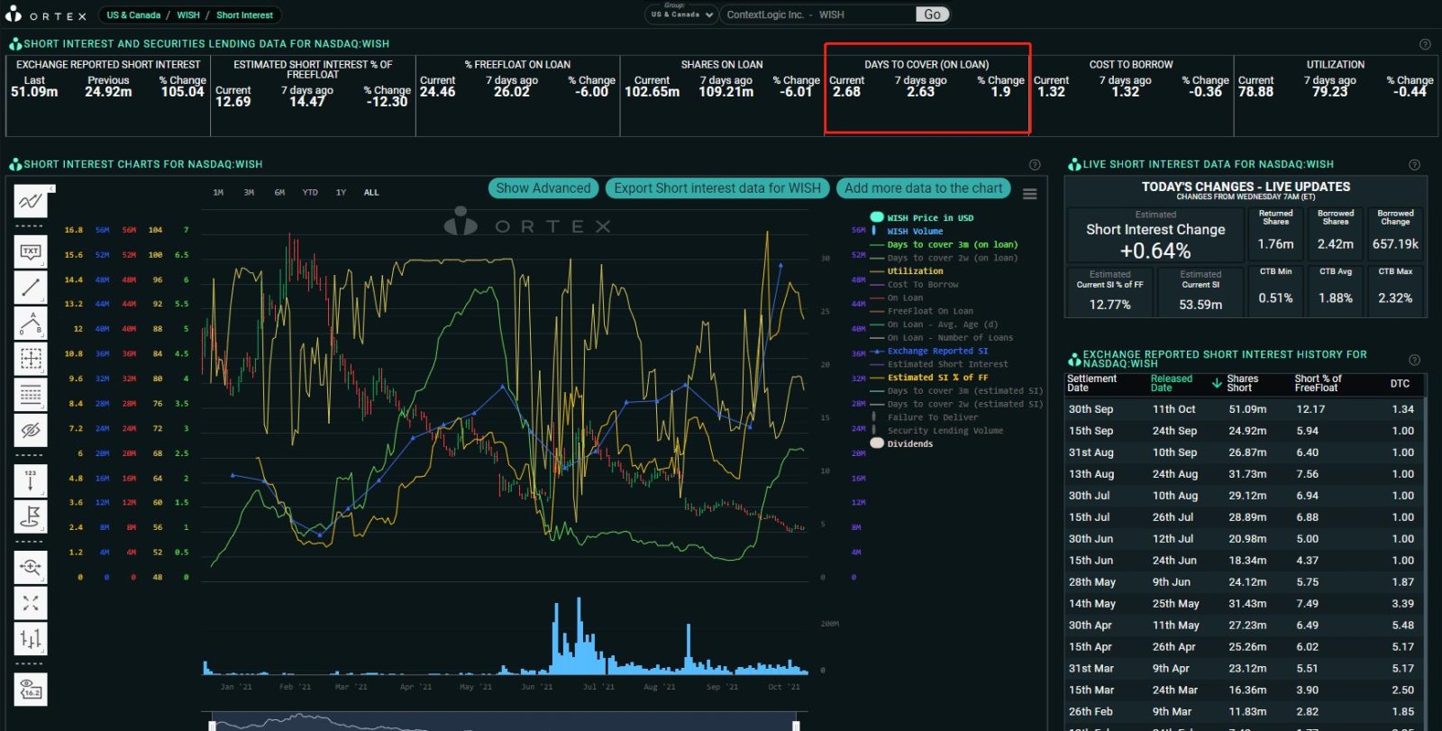
Task: Click the 16.2 price indicator eye icon
Action: (31, 689)
